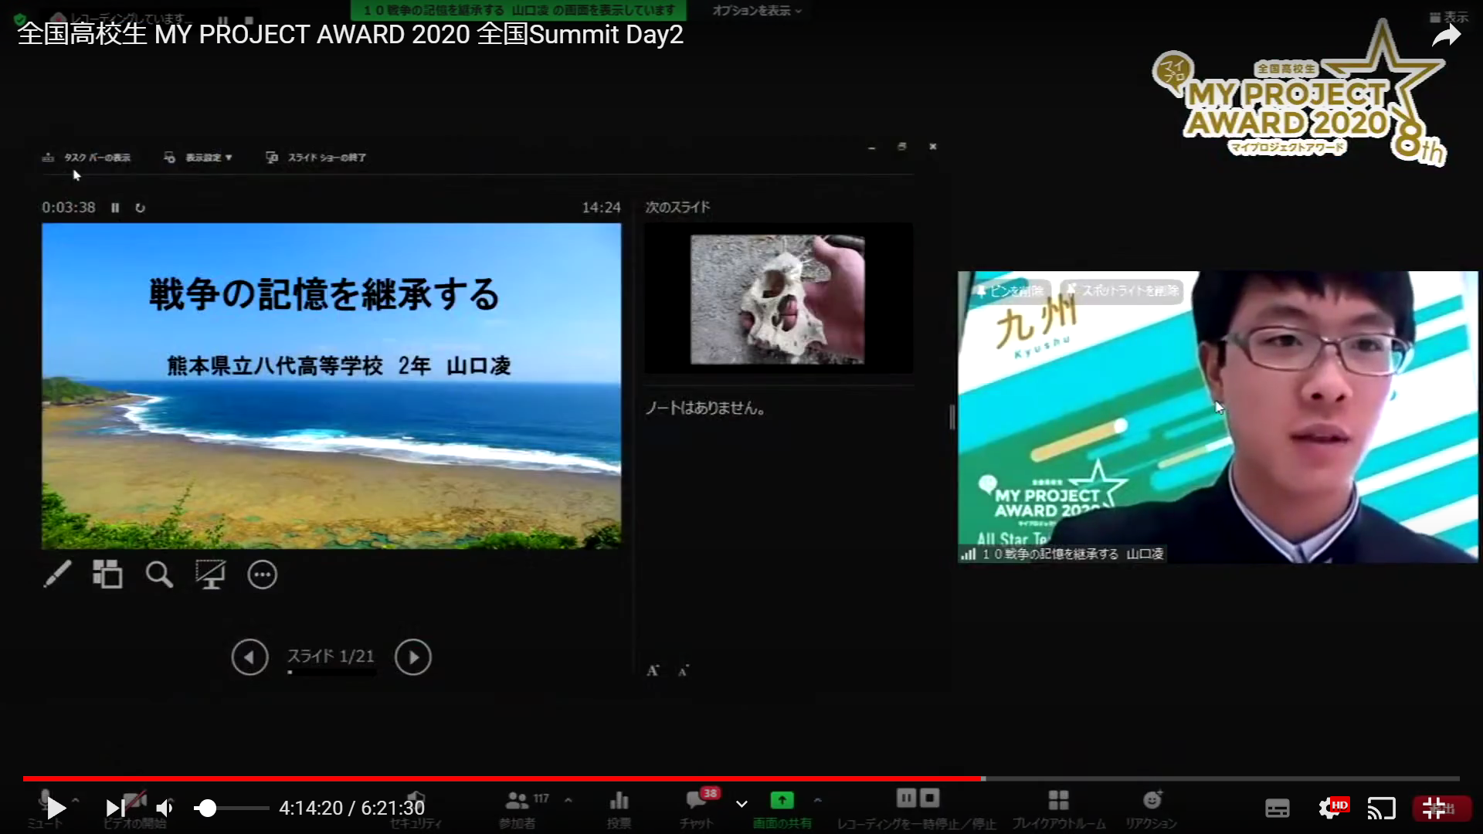Screen dimensions: 1483x834
Task: Open YouTube player settings gear
Action: pos(1329,809)
